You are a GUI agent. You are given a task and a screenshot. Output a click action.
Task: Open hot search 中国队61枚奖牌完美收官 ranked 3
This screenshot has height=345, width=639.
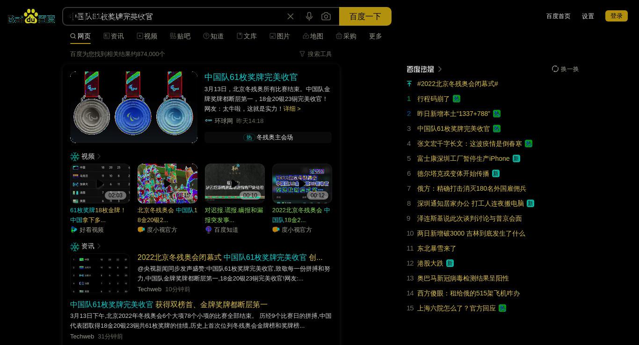tap(453, 129)
